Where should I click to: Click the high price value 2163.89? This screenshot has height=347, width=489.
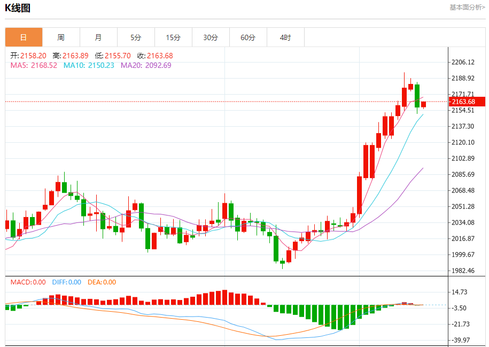pos(75,56)
